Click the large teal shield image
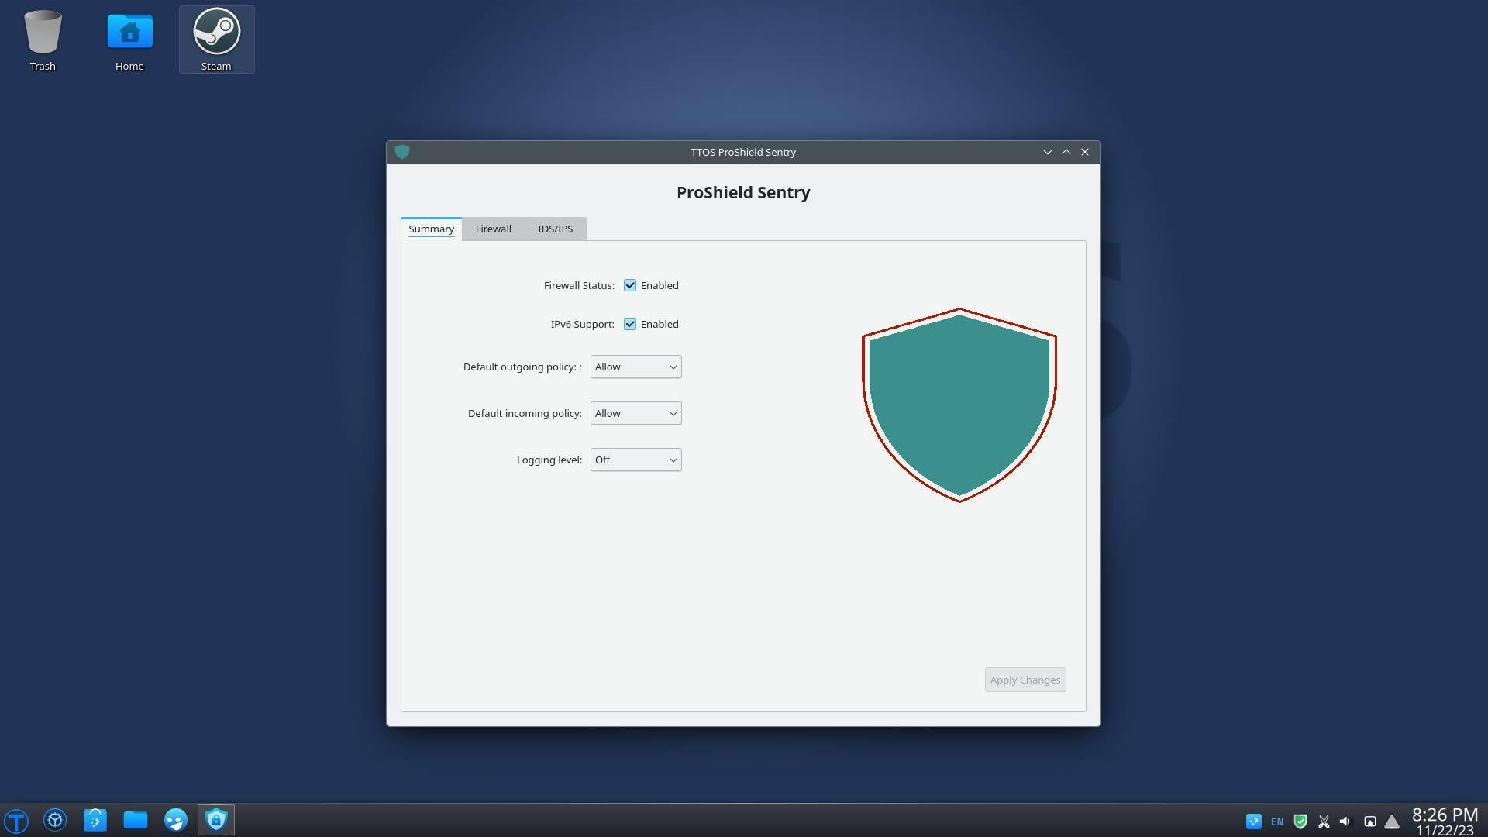Screen dimensions: 1488x837 tap(959, 405)
